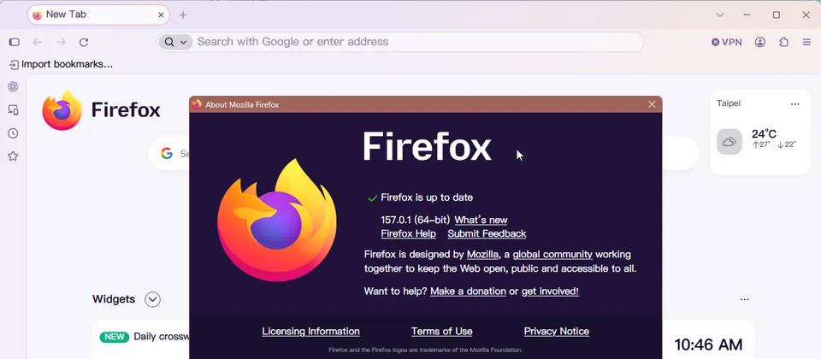
Task: Open the list all tabs chevron
Action: (x=720, y=15)
